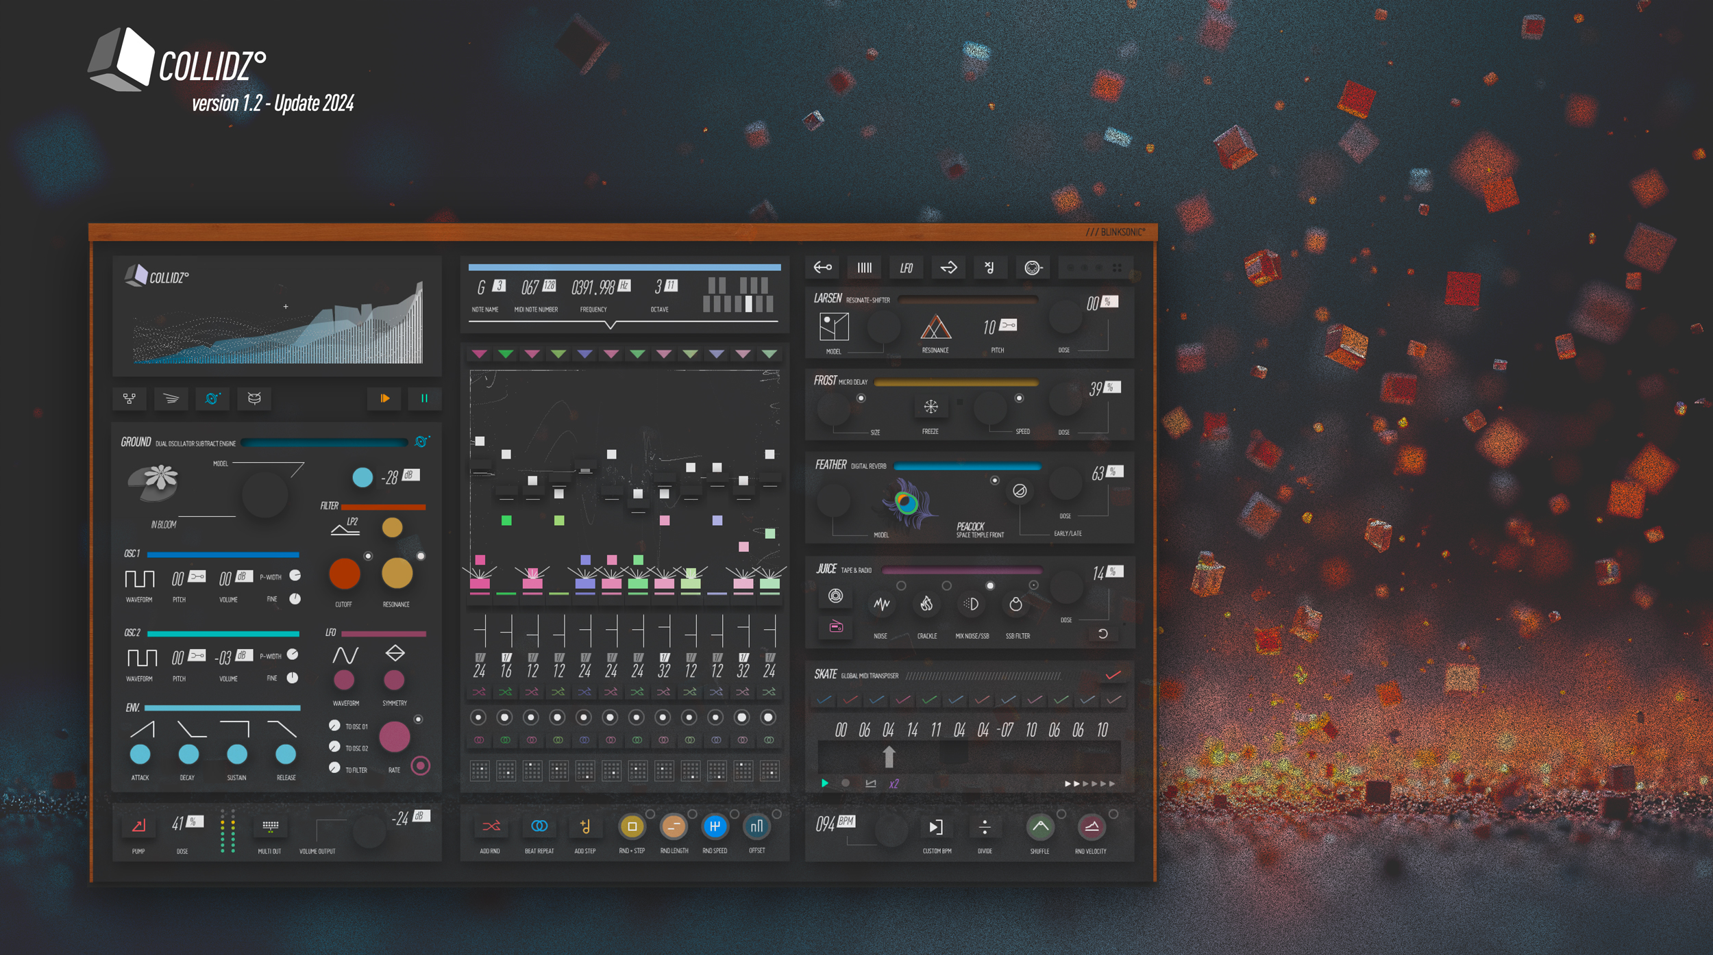Click the Mix Noise/SSB button

(972, 604)
